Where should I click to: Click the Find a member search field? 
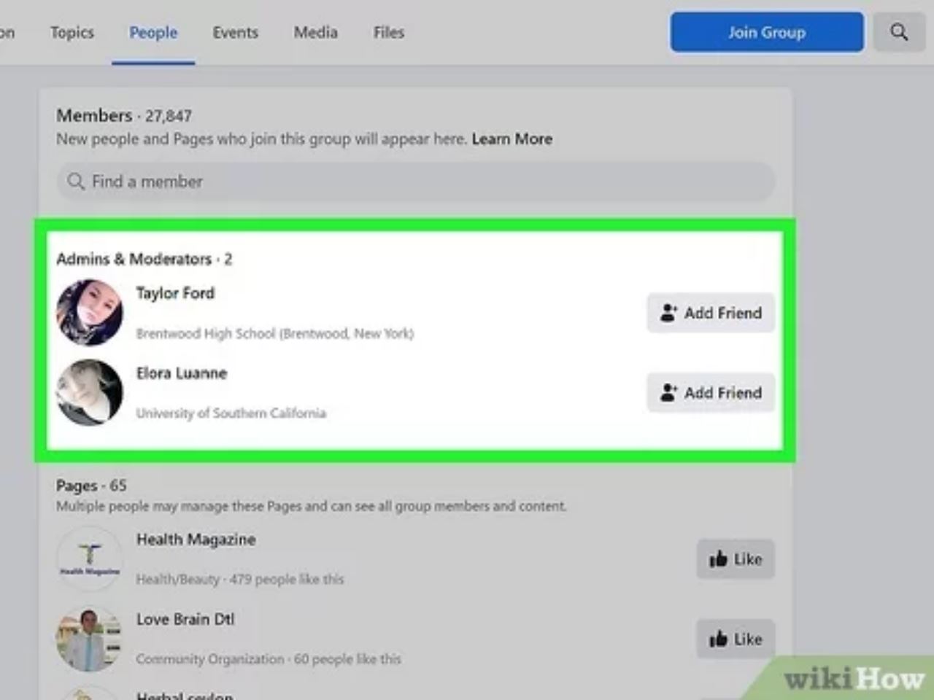click(416, 182)
